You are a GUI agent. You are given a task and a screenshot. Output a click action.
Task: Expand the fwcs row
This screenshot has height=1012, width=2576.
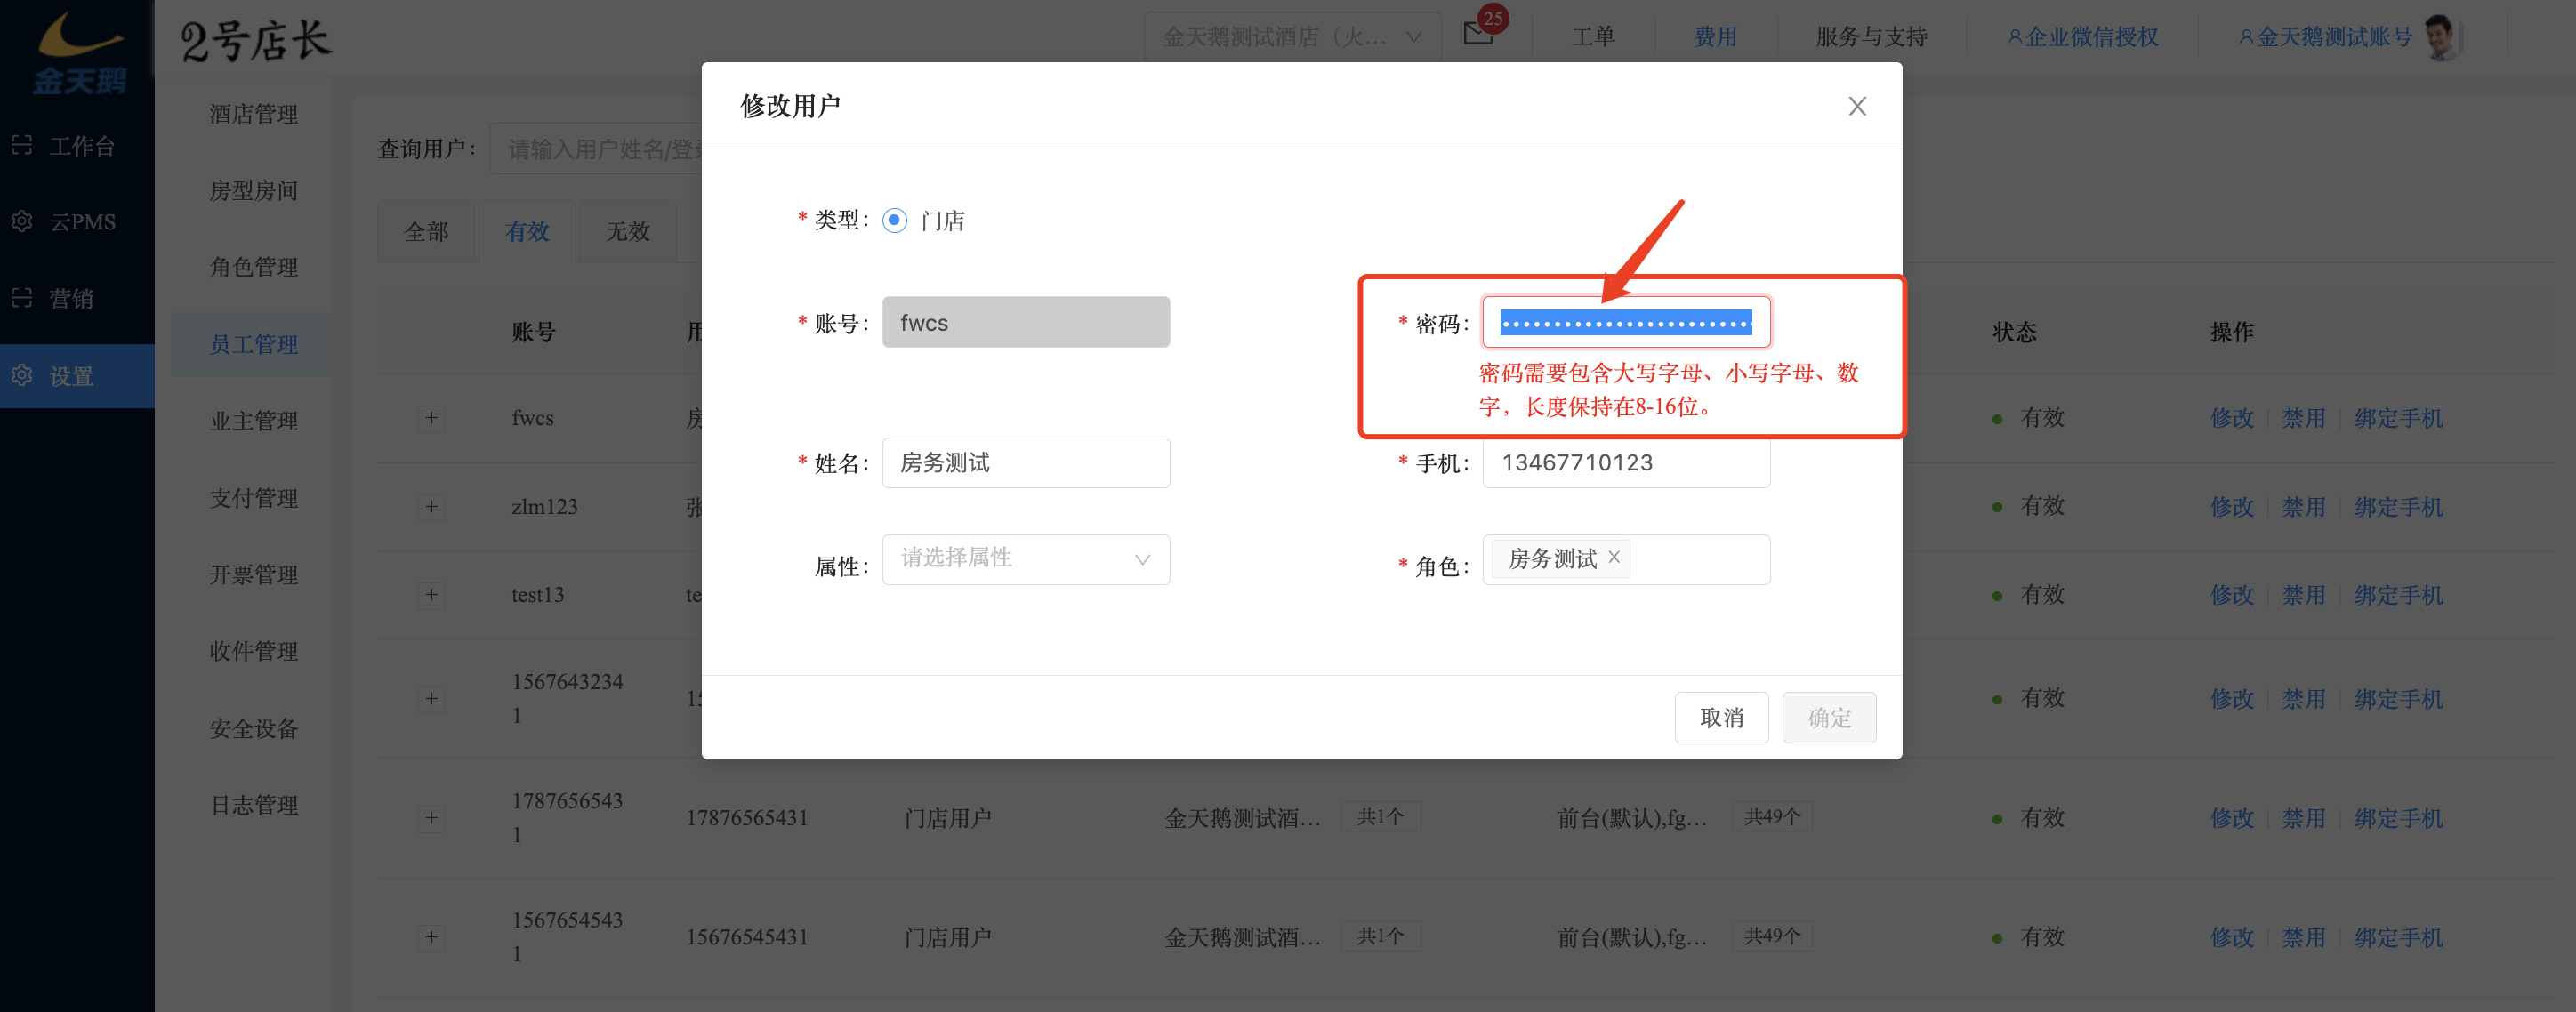point(431,418)
